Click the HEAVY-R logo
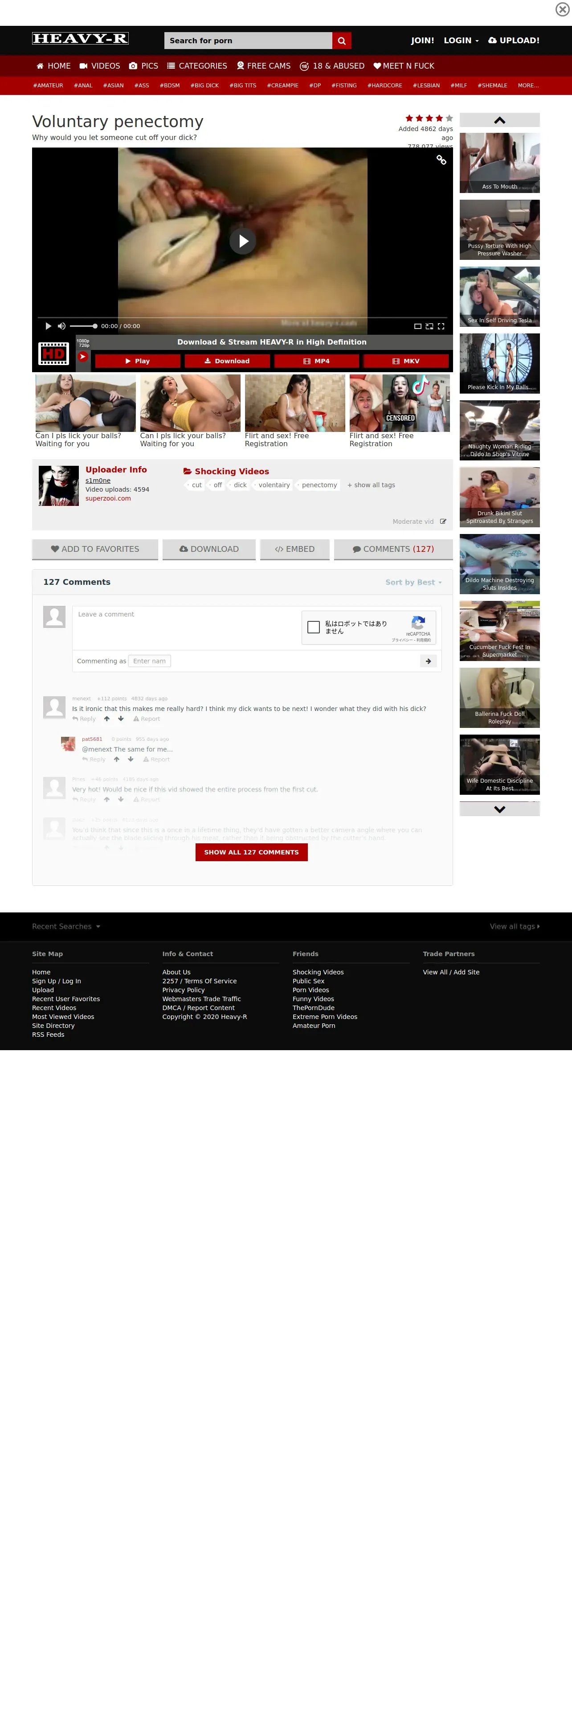Image resolution: width=572 pixels, height=1717 pixels. 81,39
